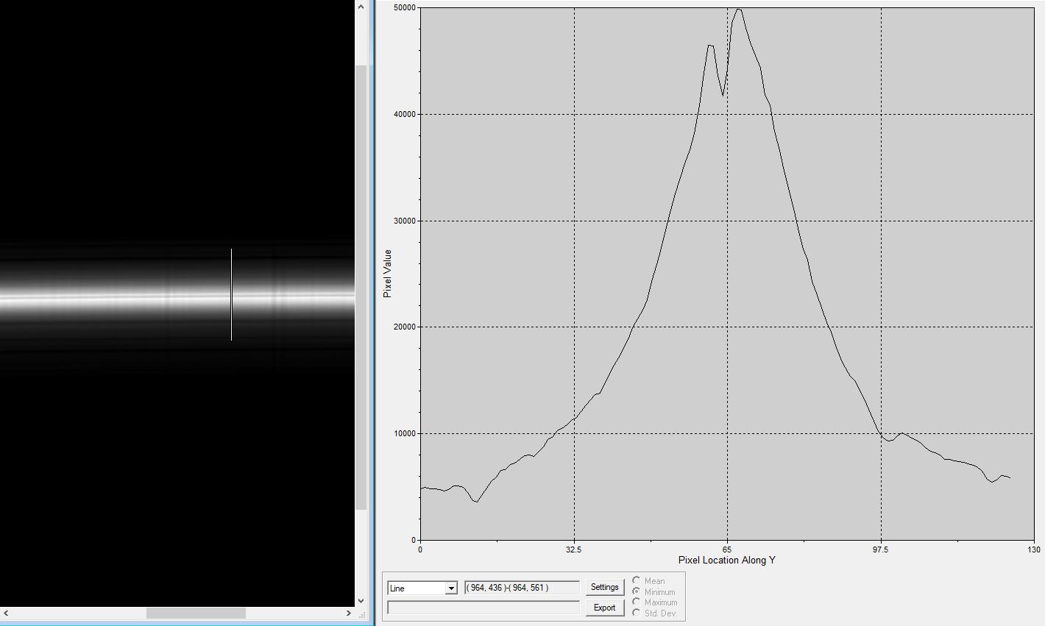Click the 'Pixel Value' axis label

point(387,274)
